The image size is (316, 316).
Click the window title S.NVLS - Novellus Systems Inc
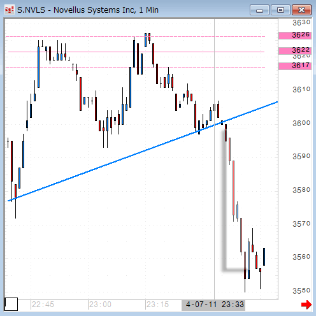click(88, 10)
